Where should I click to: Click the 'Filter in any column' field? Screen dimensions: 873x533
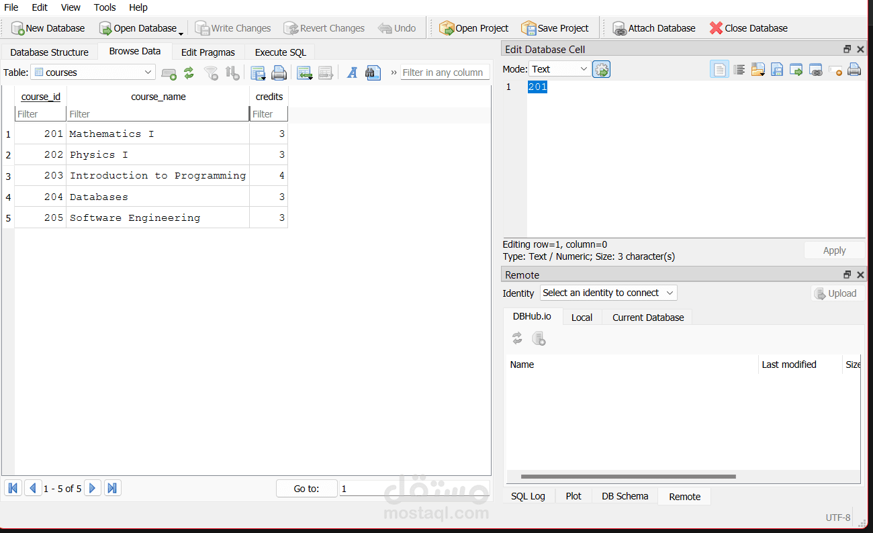445,72
